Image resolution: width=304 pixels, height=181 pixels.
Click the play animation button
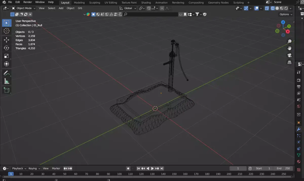pos(153,168)
